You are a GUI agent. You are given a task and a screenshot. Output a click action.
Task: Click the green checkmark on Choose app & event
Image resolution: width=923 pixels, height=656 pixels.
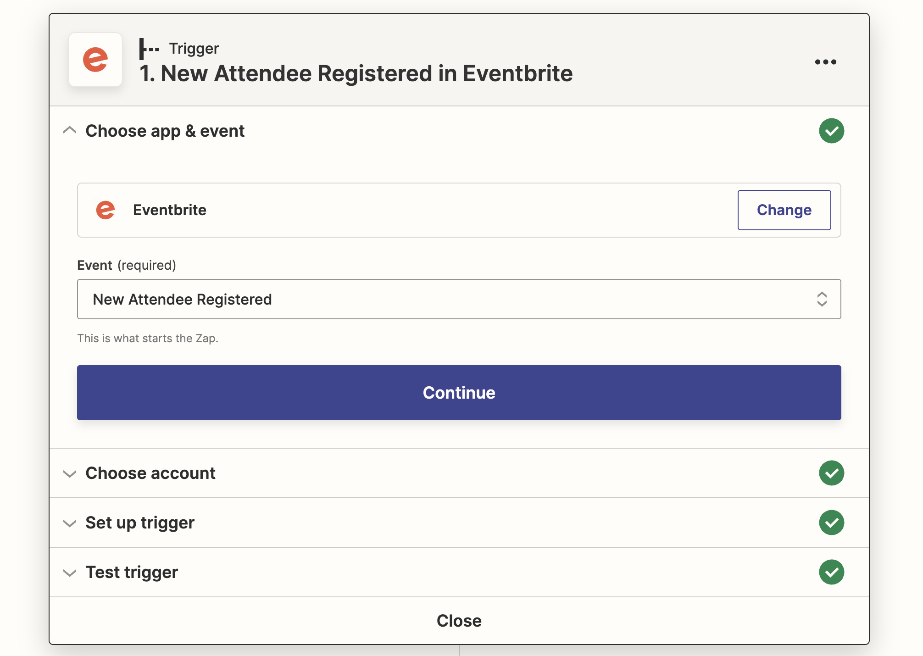(832, 131)
